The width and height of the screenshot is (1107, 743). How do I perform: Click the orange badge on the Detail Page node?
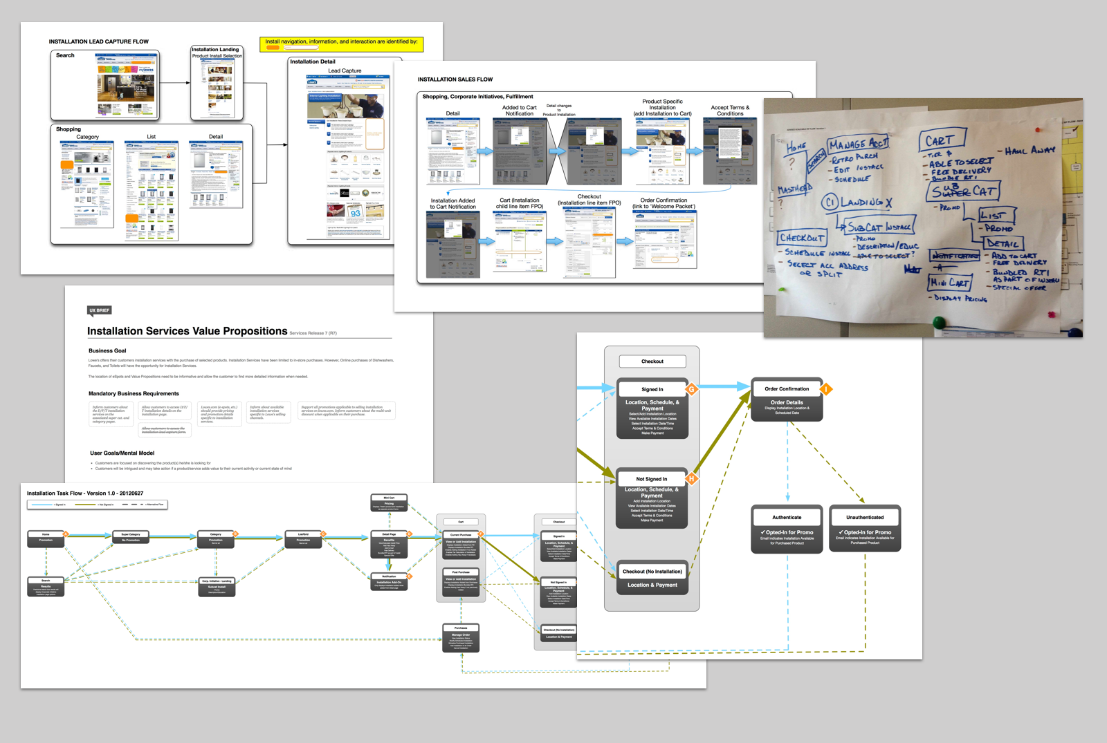[x=409, y=534]
